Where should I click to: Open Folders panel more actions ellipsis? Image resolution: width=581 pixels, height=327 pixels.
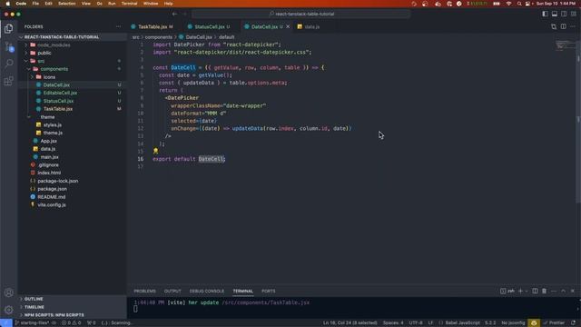[x=119, y=26]
